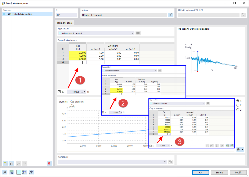Screen dimensions: 249x177
Task: Click the ax [m/s²] column header
Action: pyautogui.click(x=95, y=49)
